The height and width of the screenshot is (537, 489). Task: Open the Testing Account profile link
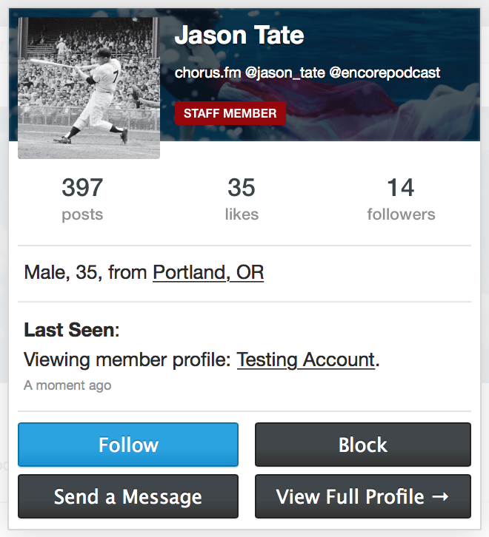[x=305, y=360]
